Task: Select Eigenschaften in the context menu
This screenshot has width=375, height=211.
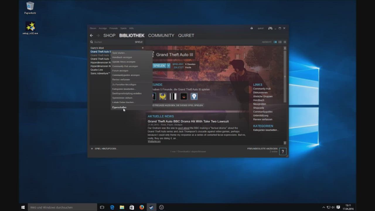Action: 119,107
